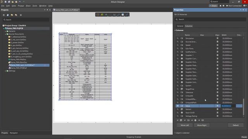Image resolution: width=248 pixels, height=139 pixels.
Task: Click the Share button
Action: point(213,6)
